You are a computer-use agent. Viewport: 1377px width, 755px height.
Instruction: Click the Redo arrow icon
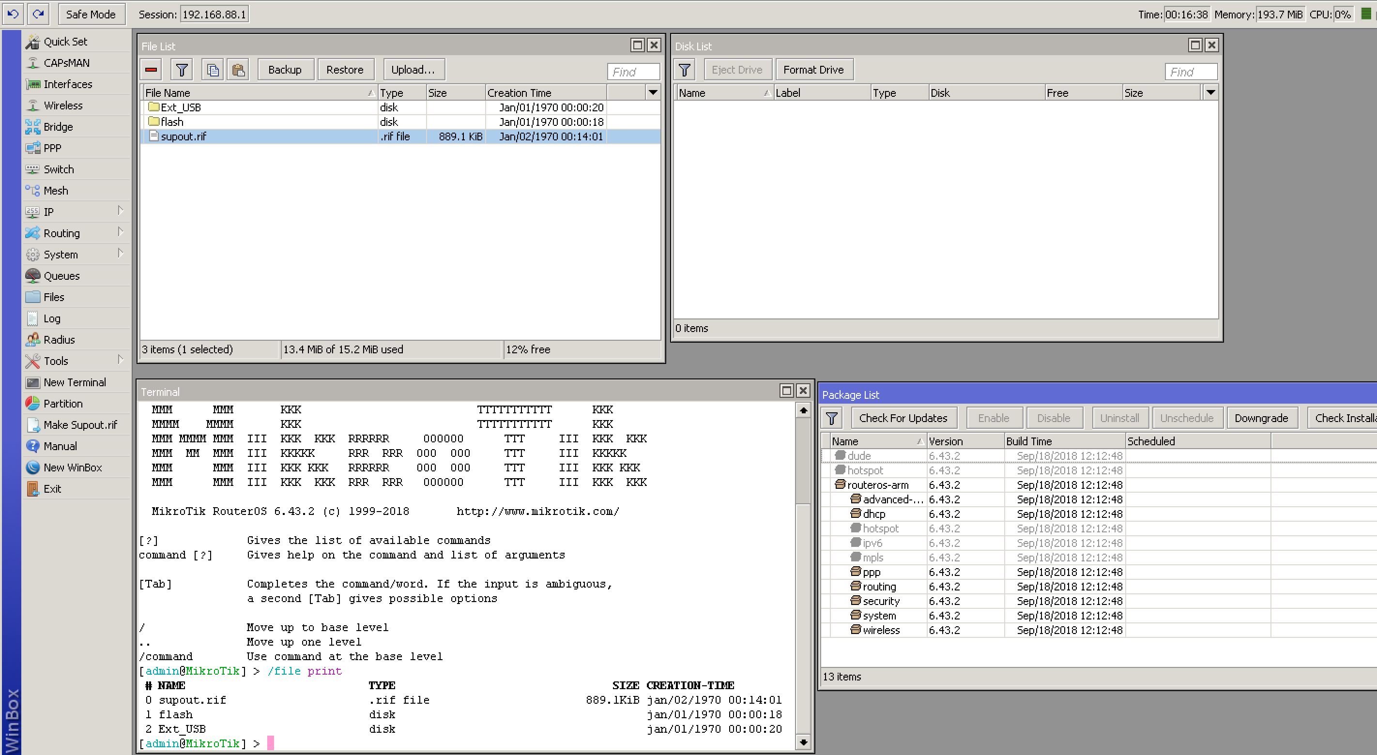coord(37,14)
